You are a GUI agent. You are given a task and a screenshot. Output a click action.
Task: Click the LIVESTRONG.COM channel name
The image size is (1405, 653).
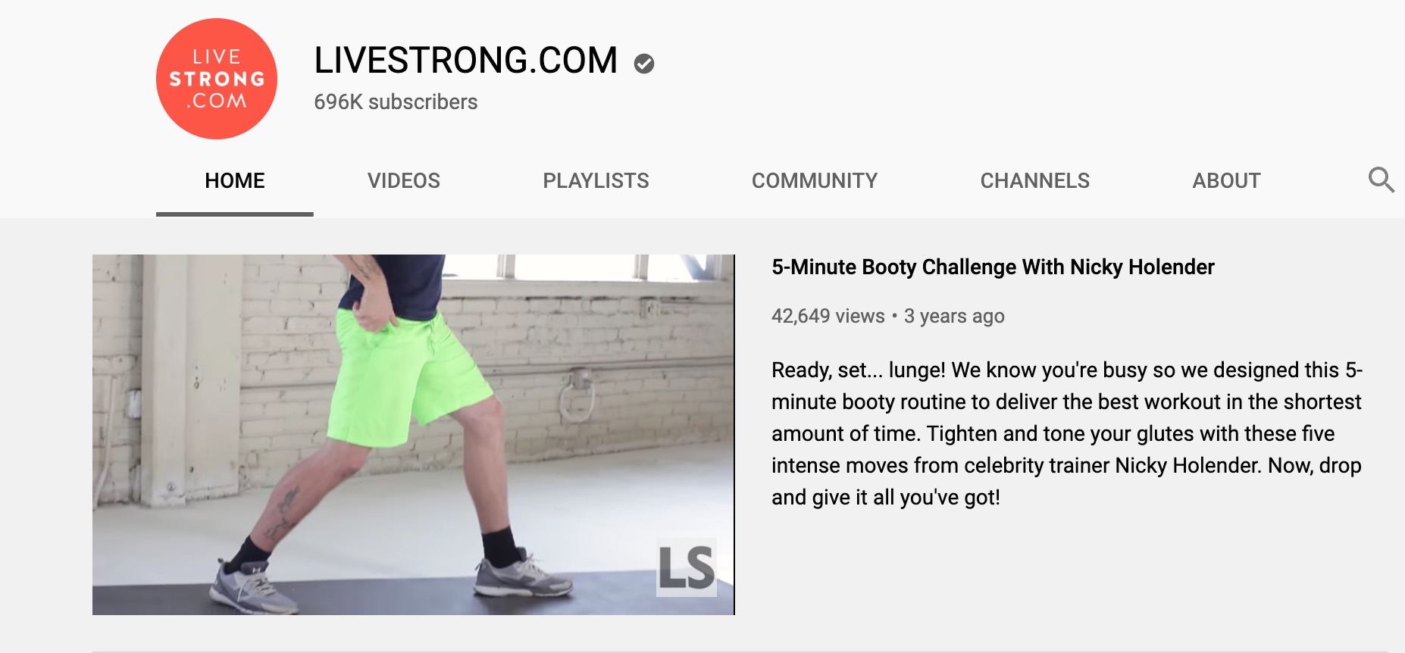[x=466, y=61]
